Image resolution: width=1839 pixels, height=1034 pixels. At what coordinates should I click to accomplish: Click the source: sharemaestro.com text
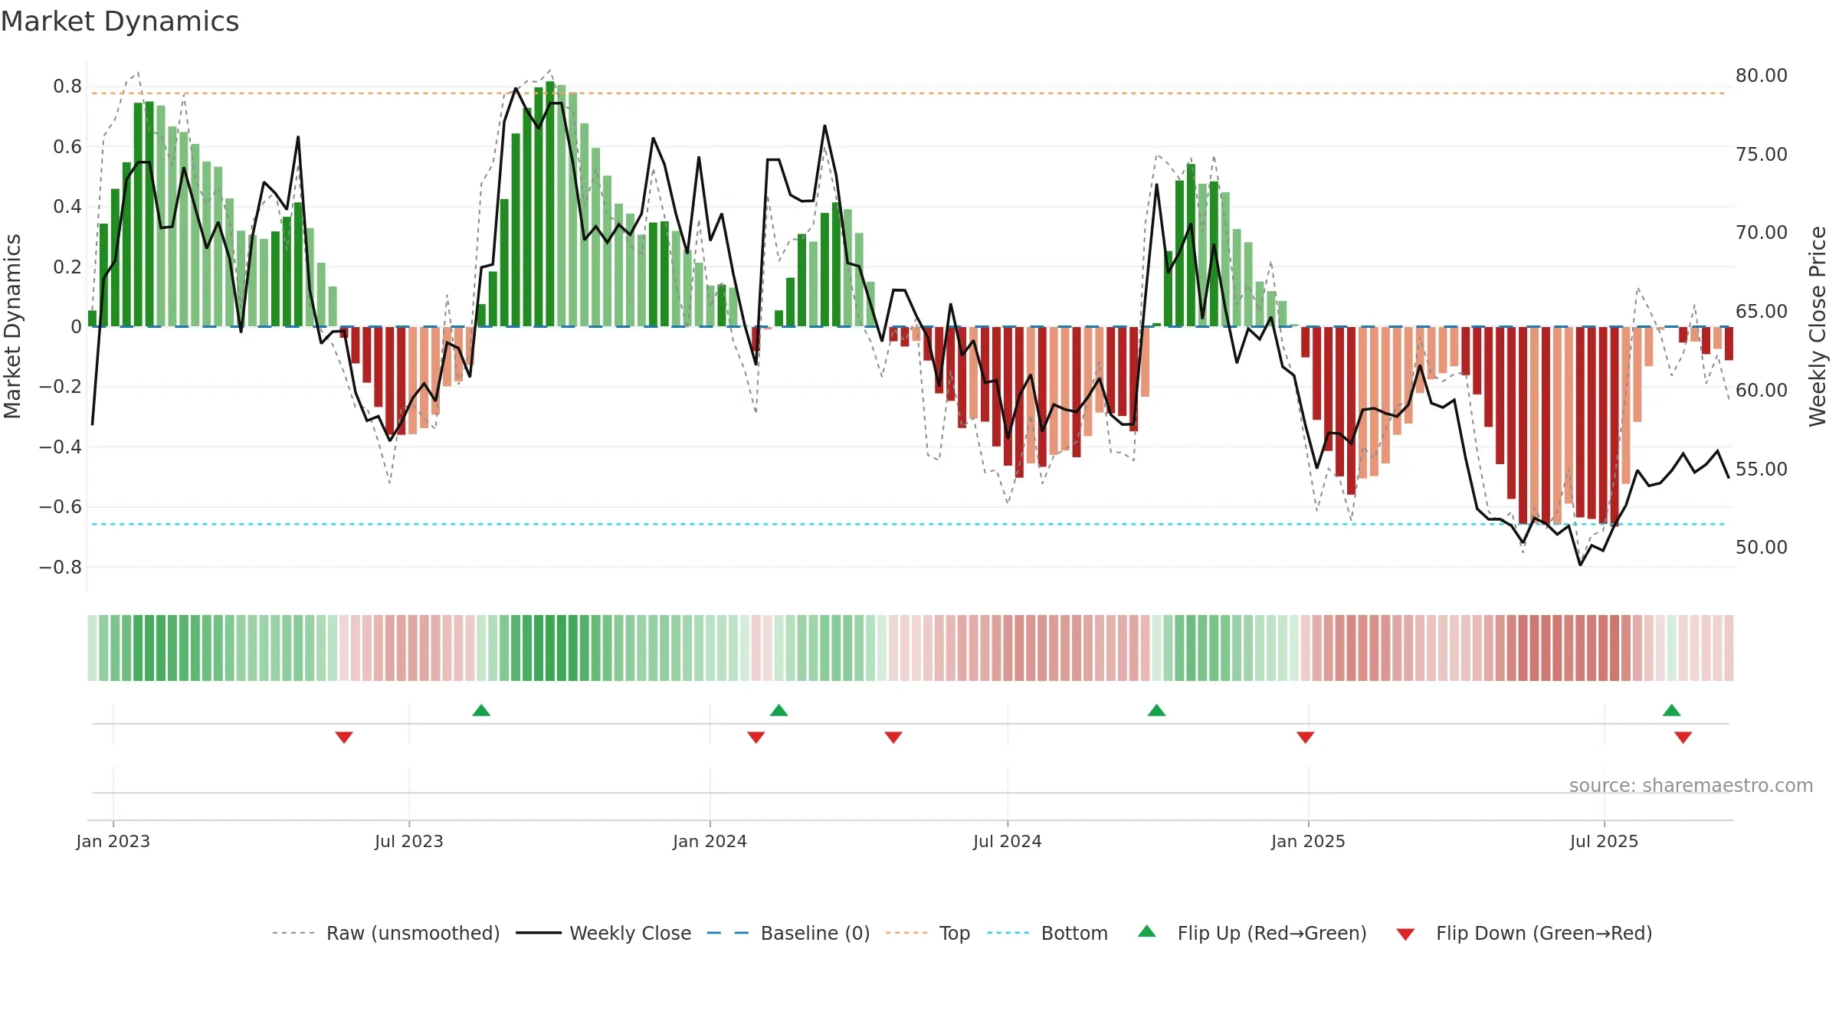(x=1691, y=785)
